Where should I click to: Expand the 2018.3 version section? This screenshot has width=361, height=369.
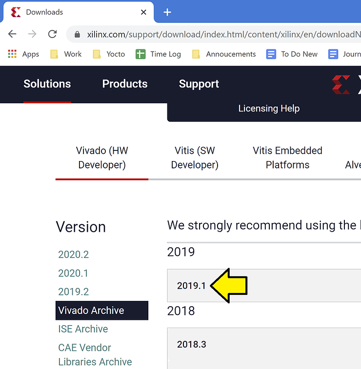tap(191, 344)
